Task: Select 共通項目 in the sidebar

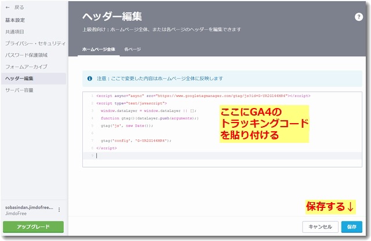Action: 15,31
